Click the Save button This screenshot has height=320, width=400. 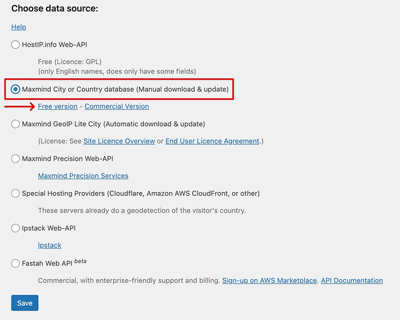tap(25, 303)
